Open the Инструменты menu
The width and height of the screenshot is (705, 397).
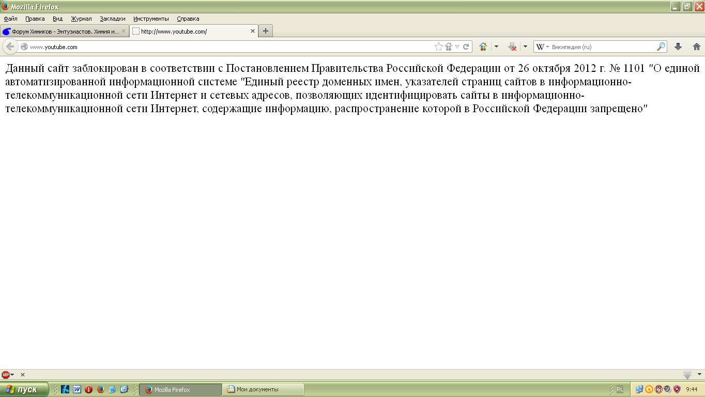[151, 19]
